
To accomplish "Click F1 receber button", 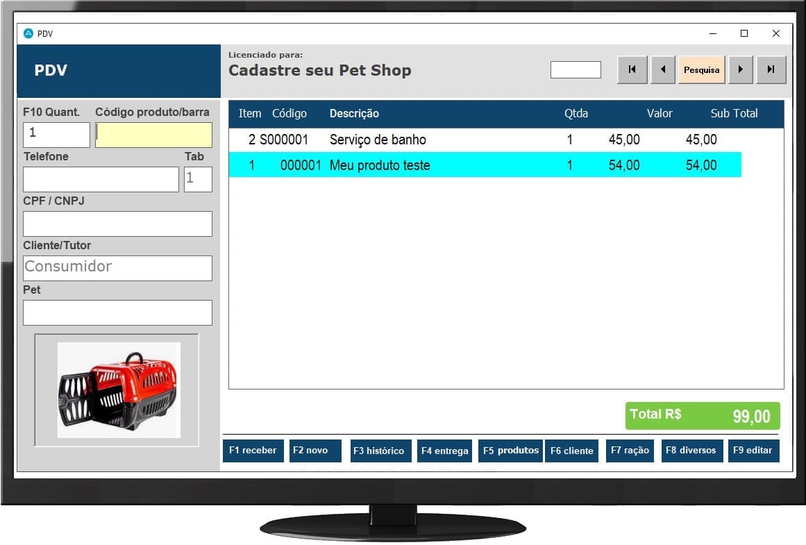I will click(253, 451).
